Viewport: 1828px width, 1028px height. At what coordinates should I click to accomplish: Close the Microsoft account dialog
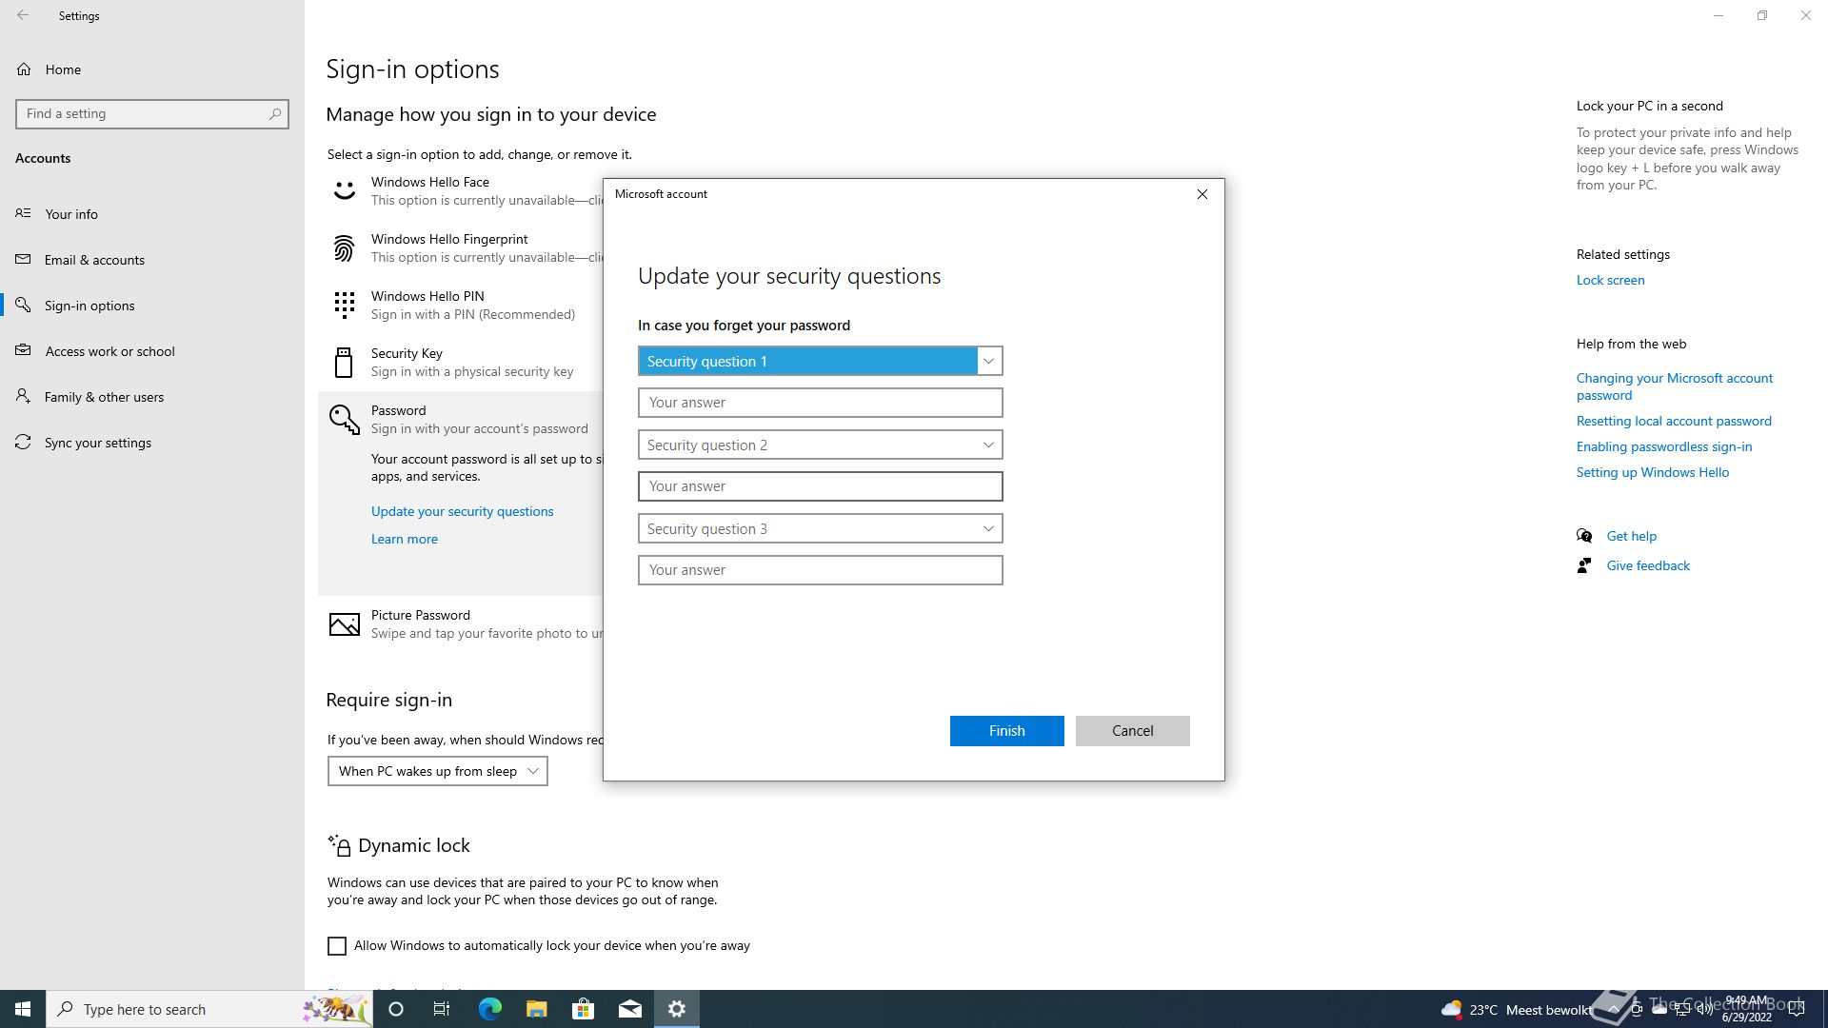click(x=1202, y=194)
